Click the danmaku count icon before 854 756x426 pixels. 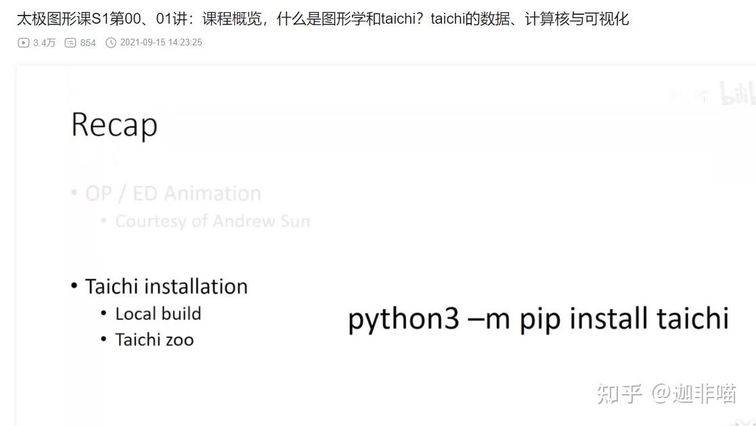tap(70, 43)
